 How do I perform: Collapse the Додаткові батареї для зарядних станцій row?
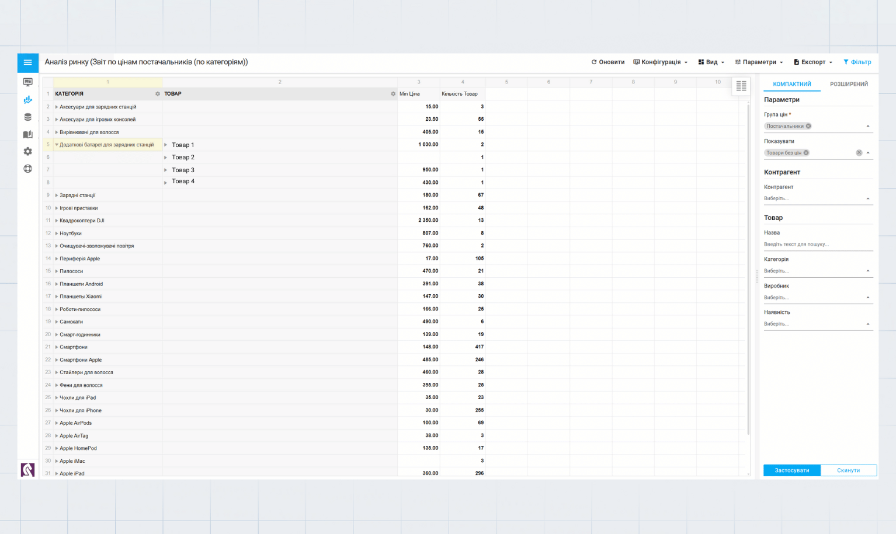(57, 145)
